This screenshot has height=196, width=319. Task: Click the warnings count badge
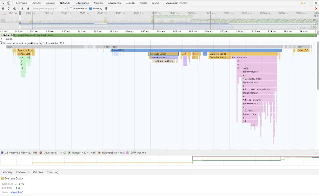(x=303, y=3)
